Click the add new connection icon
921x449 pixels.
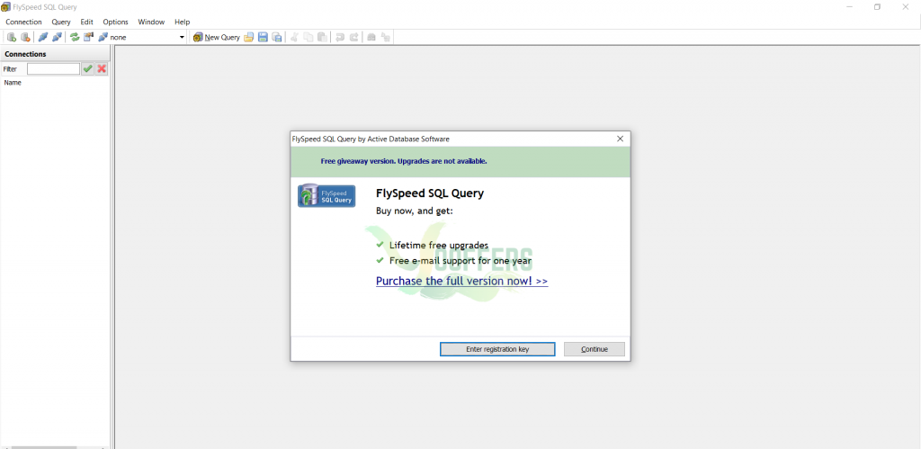tap(11, 37)
